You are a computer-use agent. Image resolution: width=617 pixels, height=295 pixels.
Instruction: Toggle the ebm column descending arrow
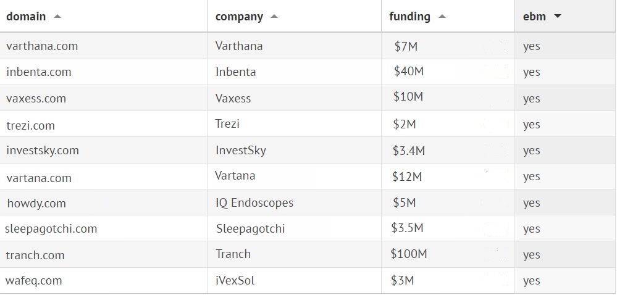(x=558, y=17)
